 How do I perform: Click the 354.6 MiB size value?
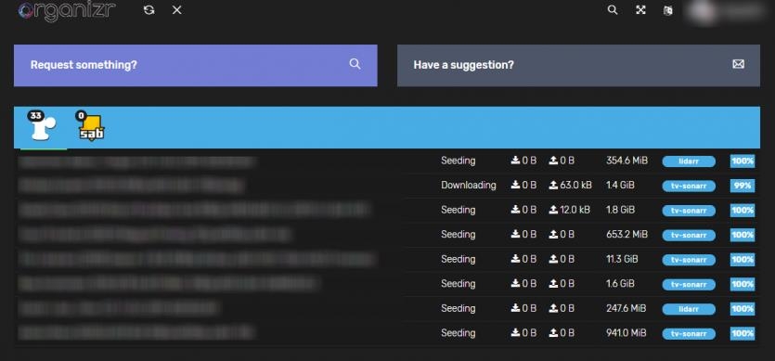click(626, 161)
